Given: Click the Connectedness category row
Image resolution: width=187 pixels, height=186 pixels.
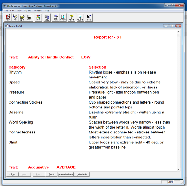Looking at the screenshot, I should [22, 132].
